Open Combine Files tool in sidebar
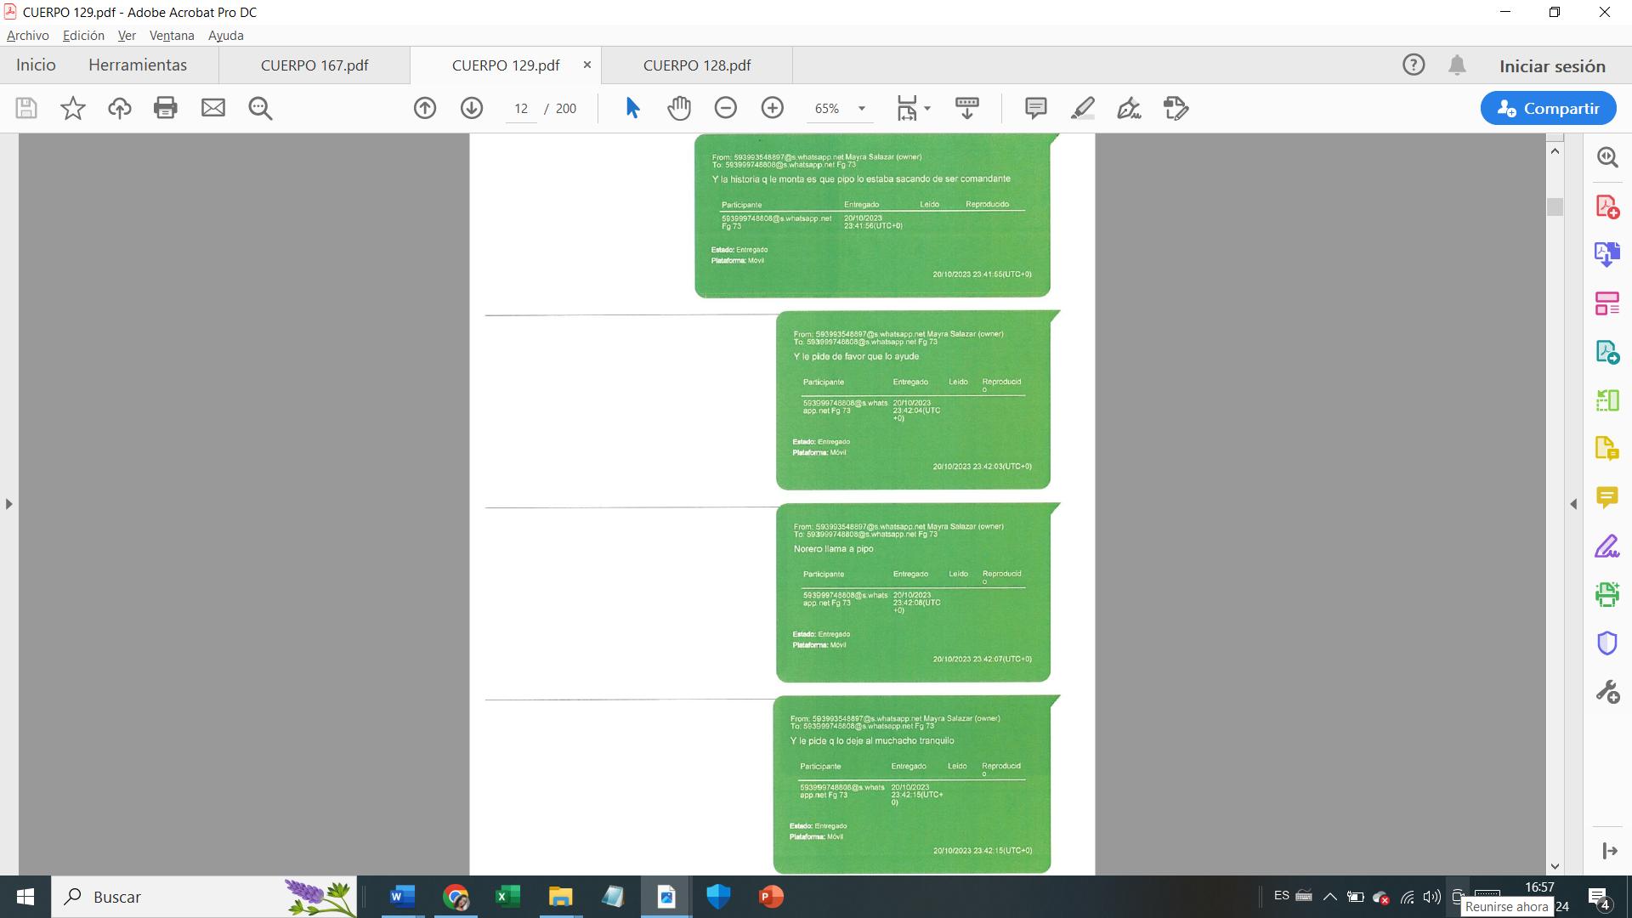Viewport: 1632px width, 918px height. pos(1606,254)
